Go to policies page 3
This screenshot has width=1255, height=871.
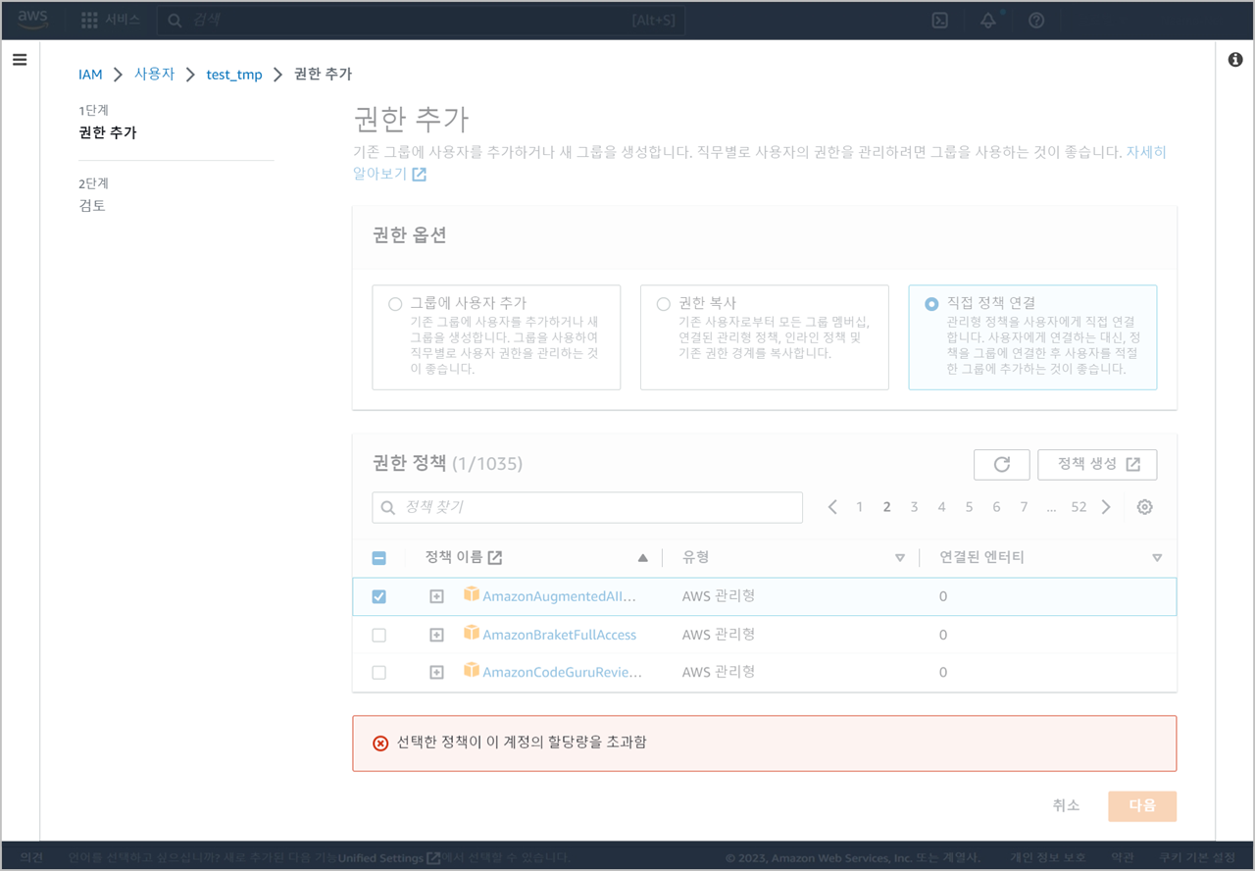[x=914, y=507]
